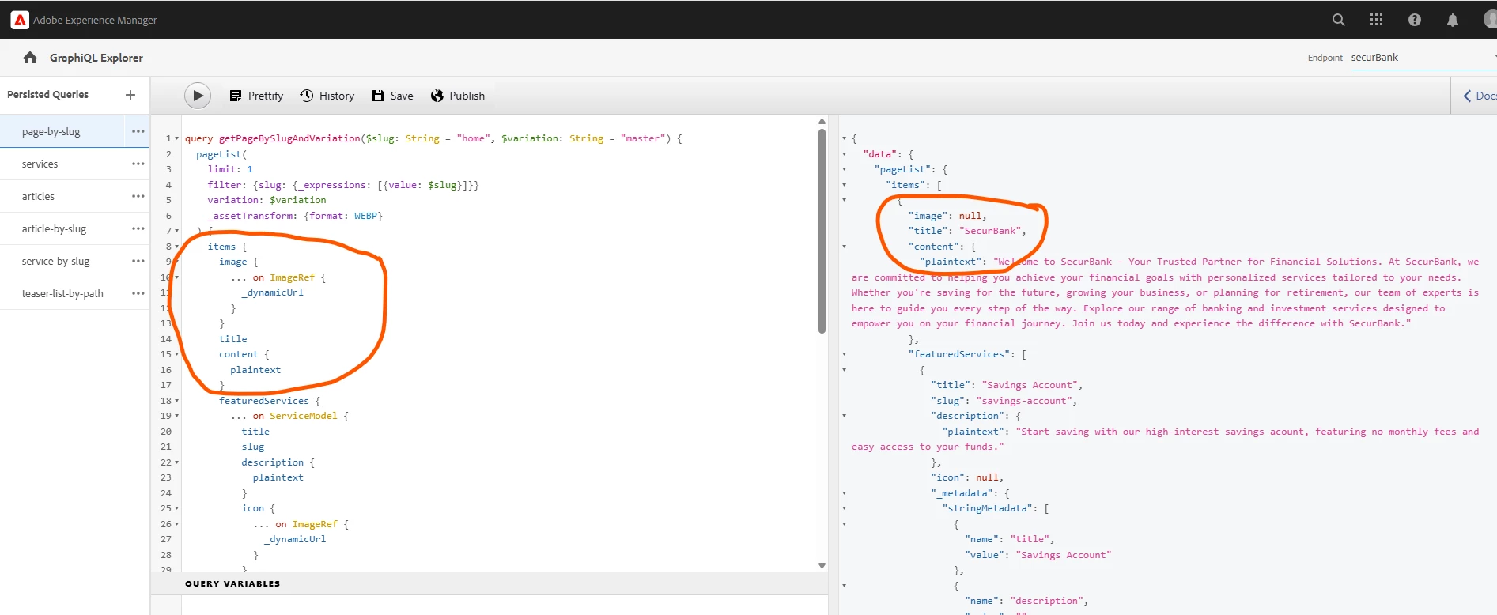Collapse the "featuredServices" array in results
The image size is (1497, 615).
coord(845,354)
